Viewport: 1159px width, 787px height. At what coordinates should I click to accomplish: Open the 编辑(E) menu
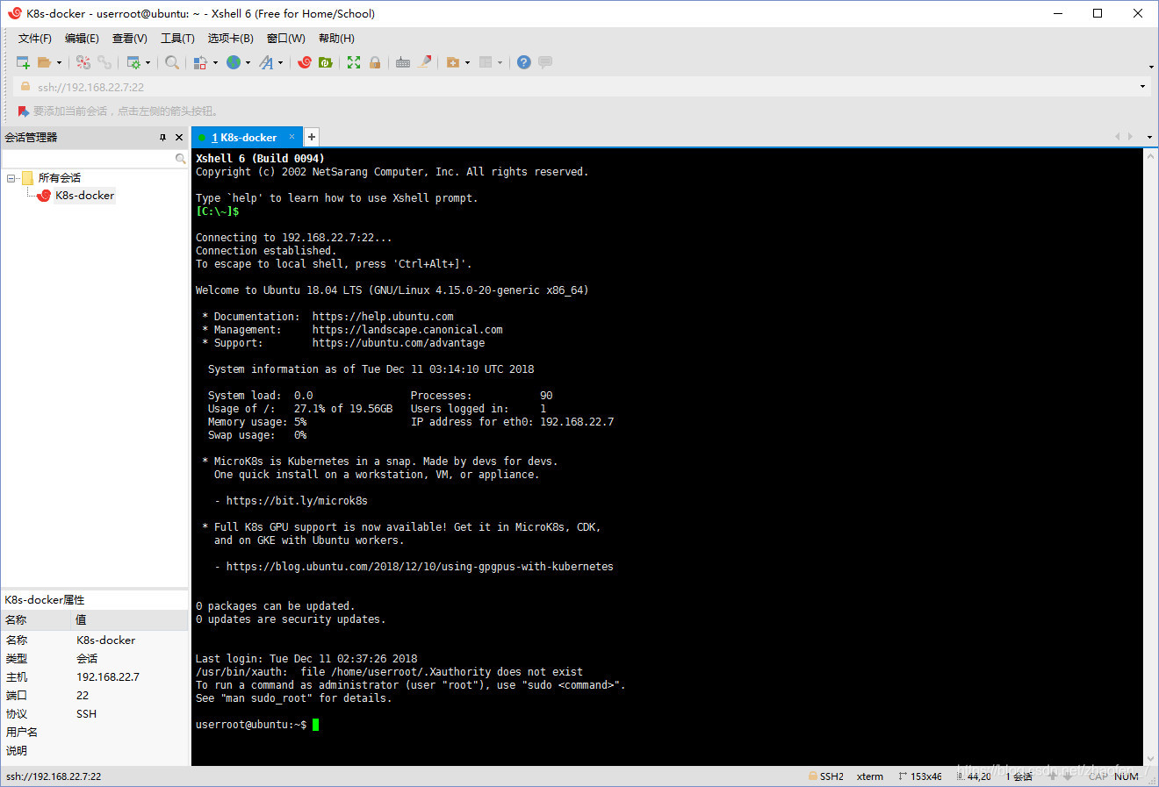[x=82, y=39]
